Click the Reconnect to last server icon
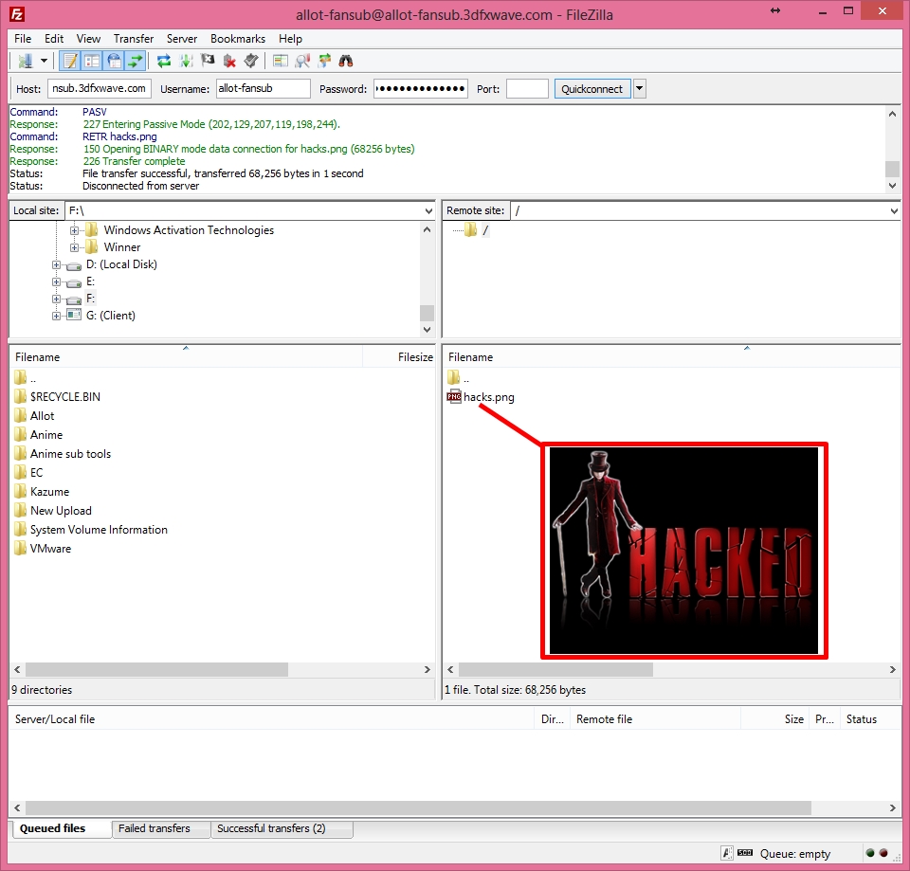 click(251, 61)
